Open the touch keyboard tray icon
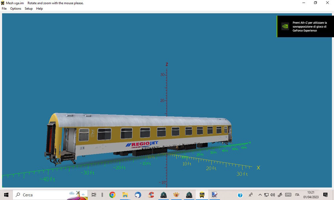The height and width of the screenshot is (200, 334). pyautogui.click(x=288, y=195)
